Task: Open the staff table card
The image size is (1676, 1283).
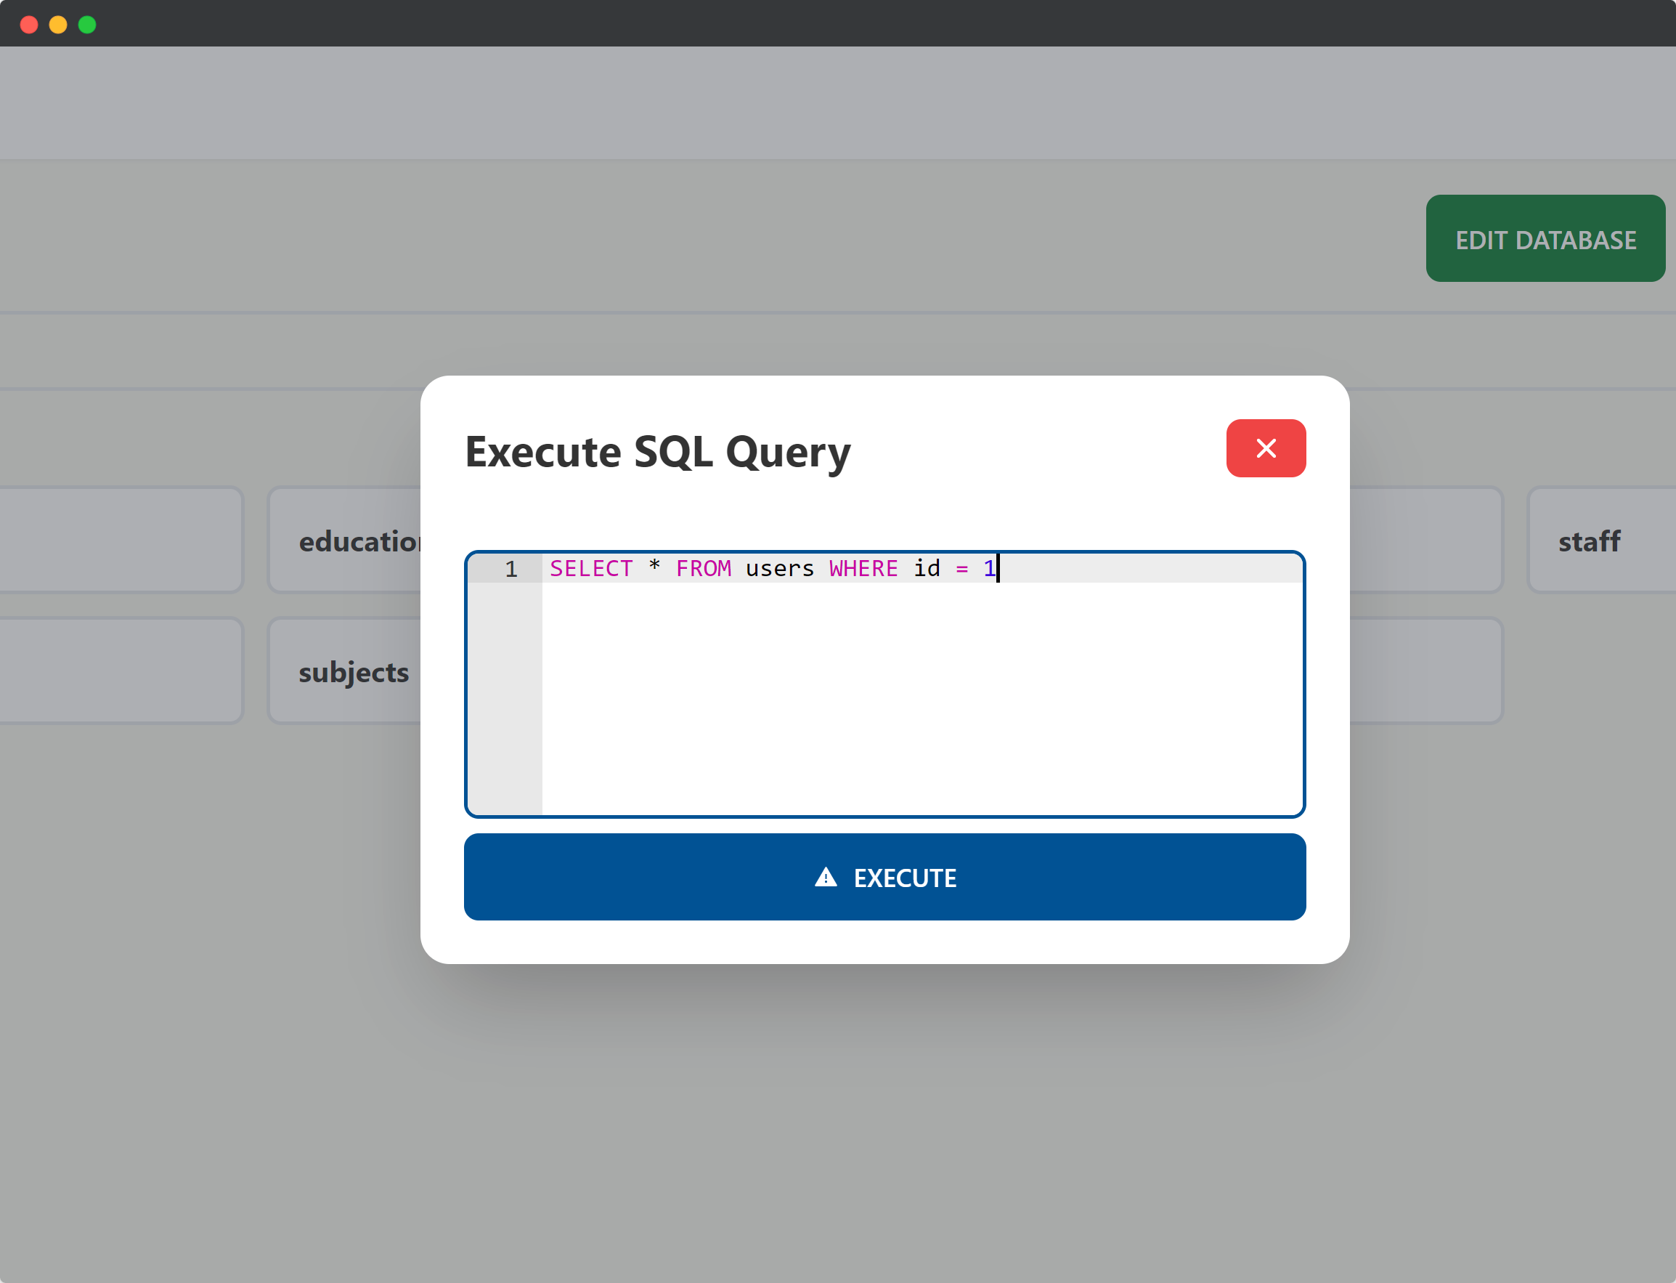Action: tap(1589, 541)
